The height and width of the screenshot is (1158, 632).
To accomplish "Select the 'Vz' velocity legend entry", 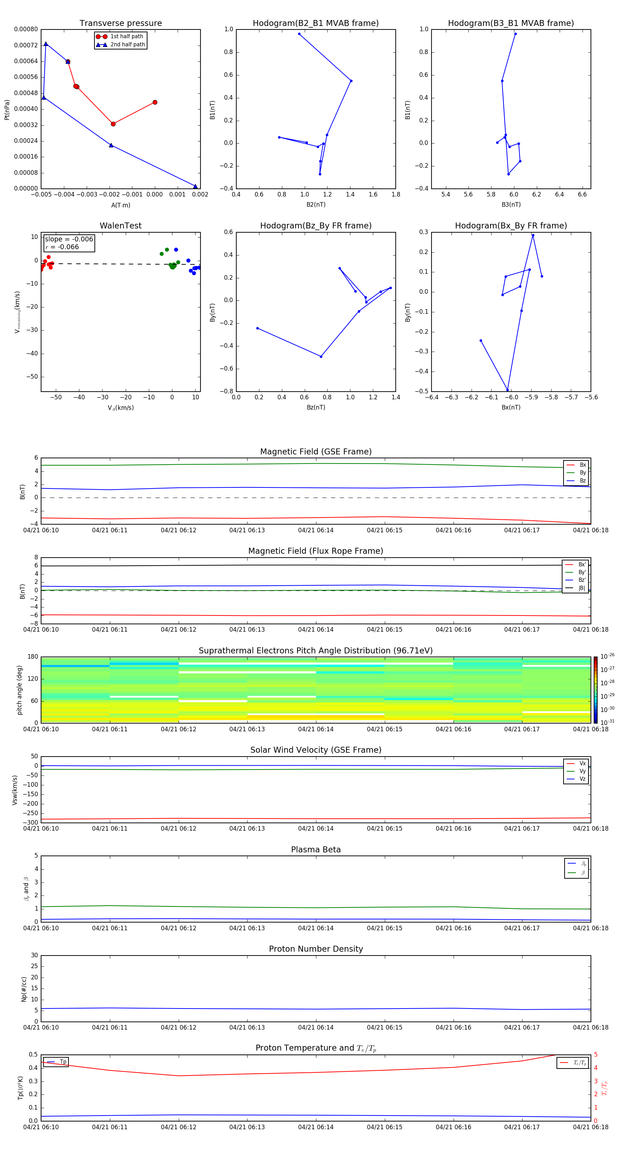I will (x=576, y=779).
